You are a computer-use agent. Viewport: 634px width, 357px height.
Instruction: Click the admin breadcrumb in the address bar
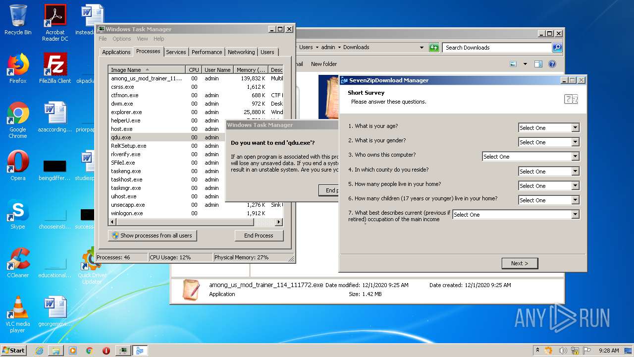[328, 48]
